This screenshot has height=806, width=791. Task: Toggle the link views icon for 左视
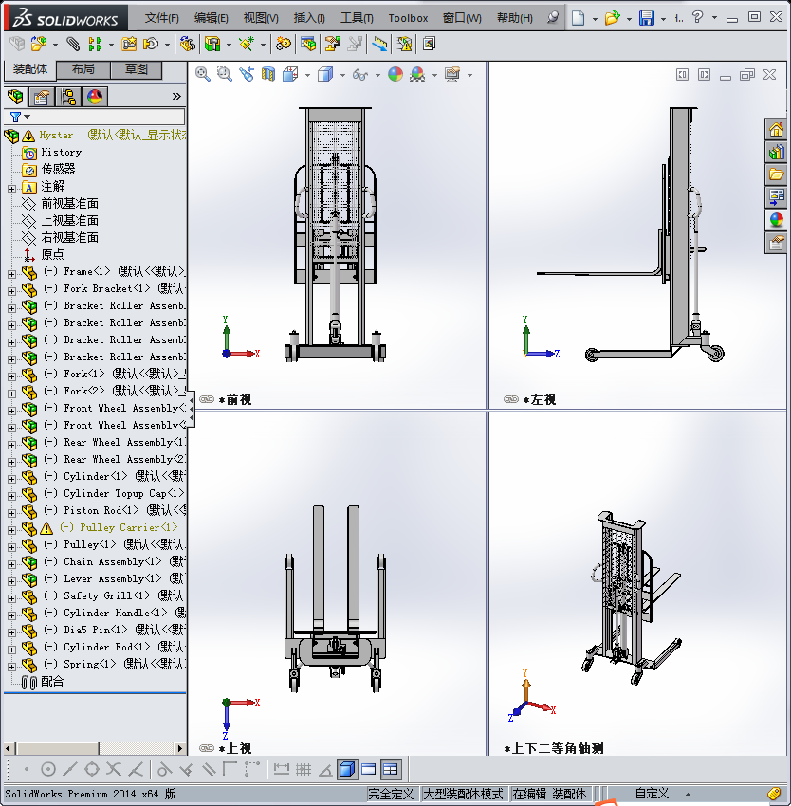pos(511,399)
